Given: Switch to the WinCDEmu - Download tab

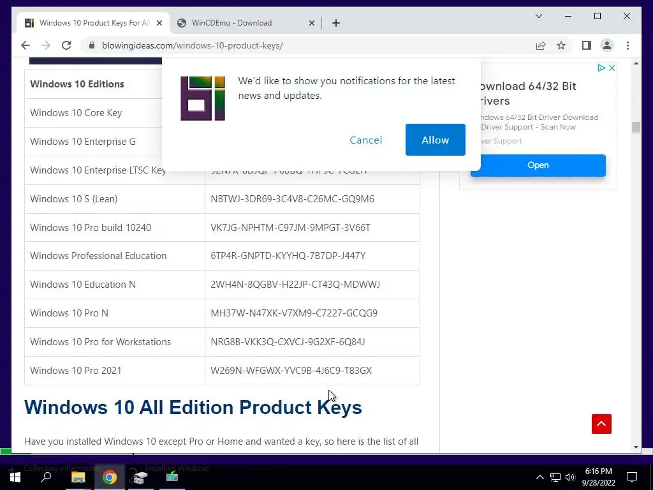Looking at the screenshot, I should 246,23.
